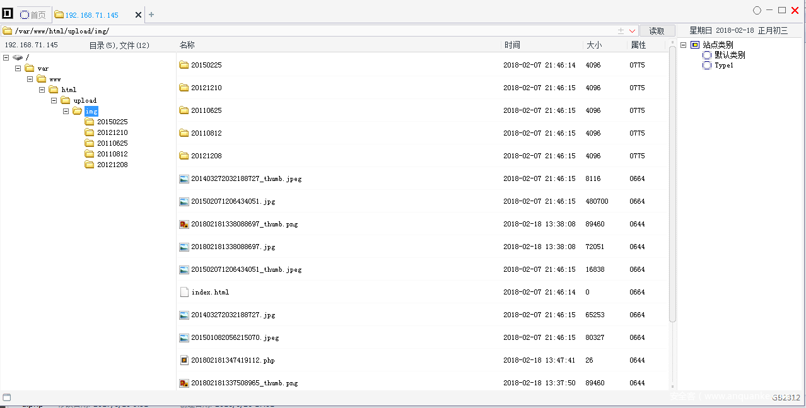
Task: Click the add new tab plus icon
Action: pos(151,15)
